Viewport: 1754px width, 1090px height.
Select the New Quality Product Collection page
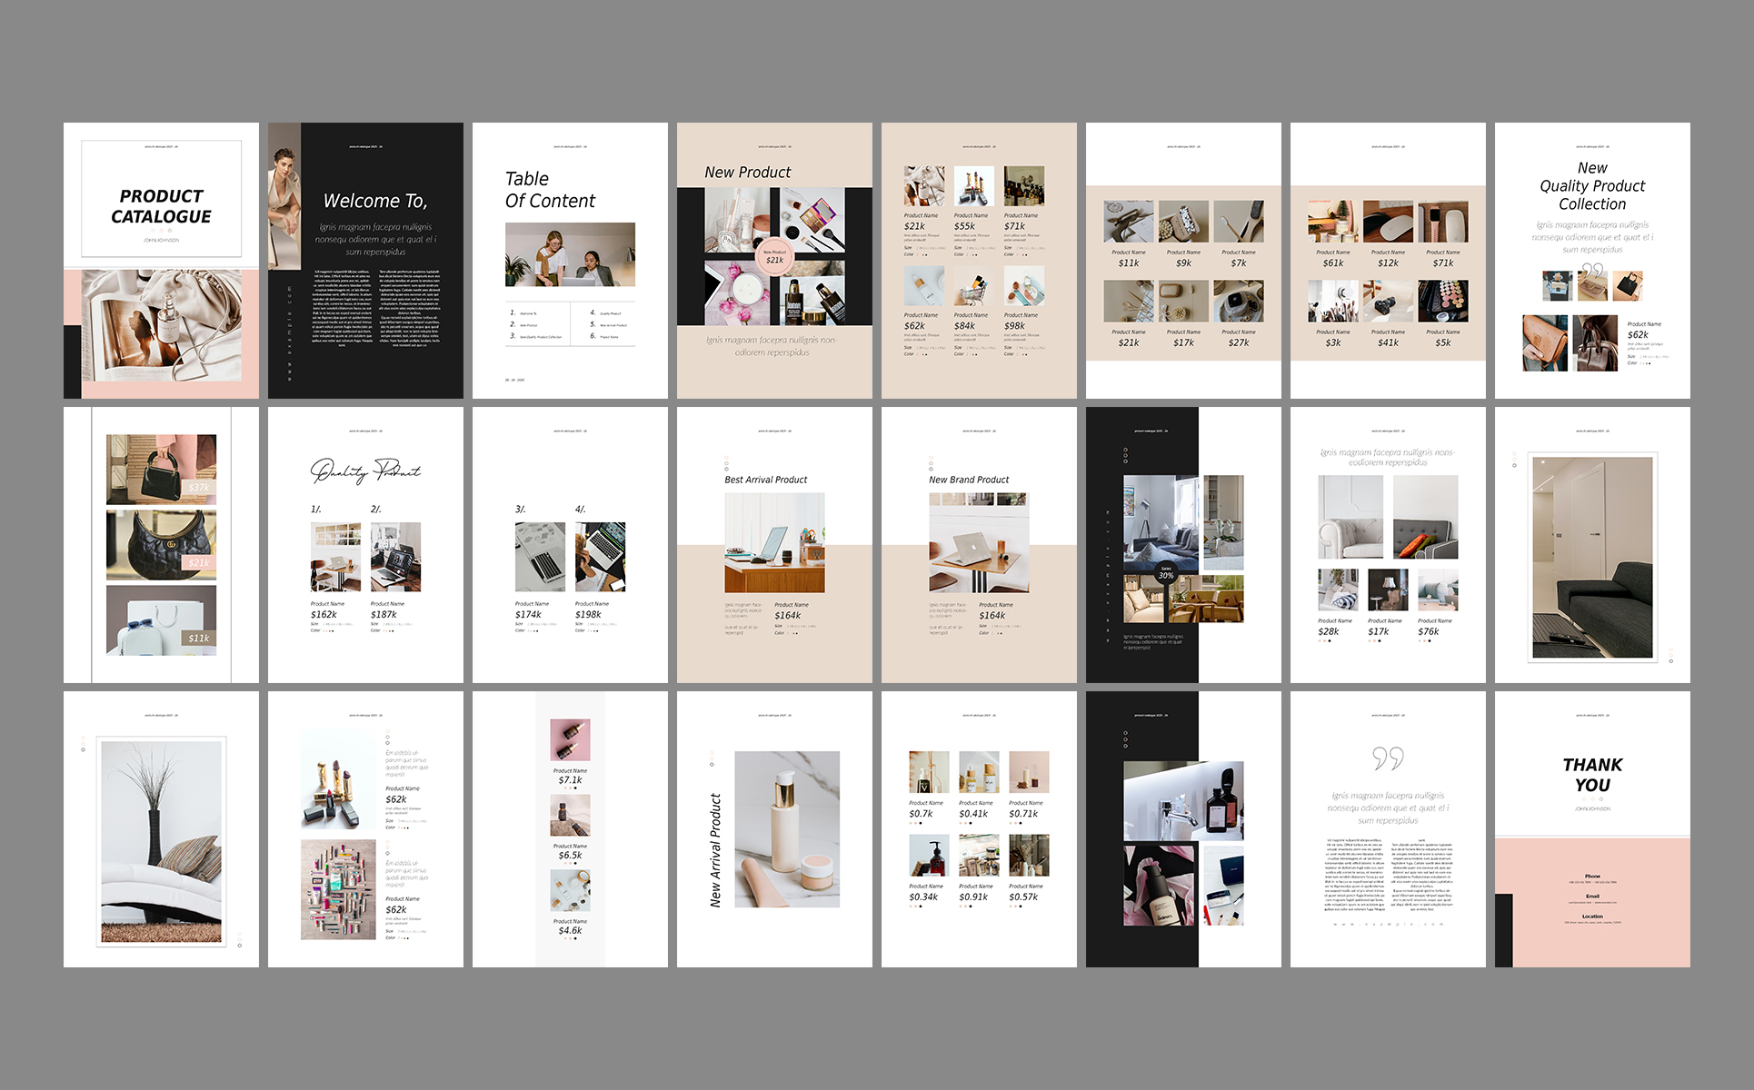tap(1592, 261)
